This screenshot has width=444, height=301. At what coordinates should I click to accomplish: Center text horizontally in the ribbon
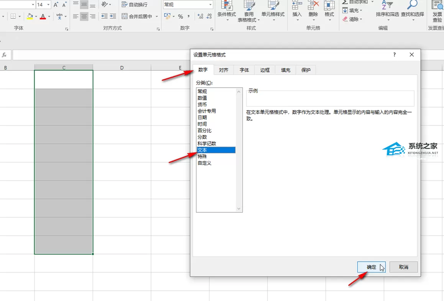tap(84, 16)
